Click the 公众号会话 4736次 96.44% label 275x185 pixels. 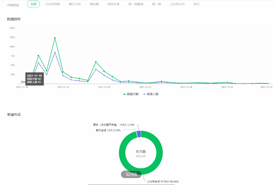[x=163, y=181]
